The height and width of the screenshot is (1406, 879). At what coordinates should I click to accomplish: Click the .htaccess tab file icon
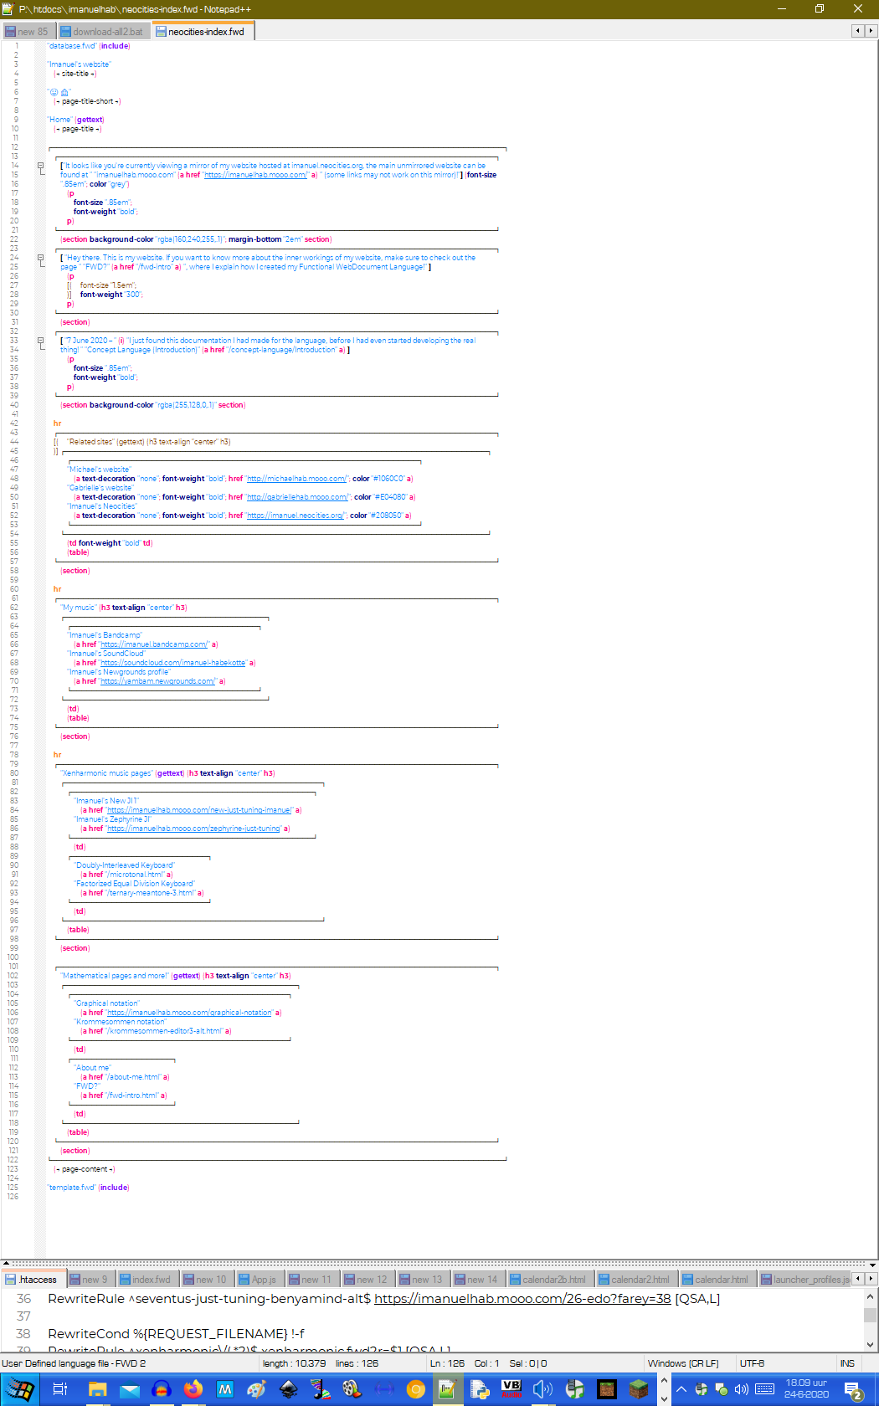11,1279
